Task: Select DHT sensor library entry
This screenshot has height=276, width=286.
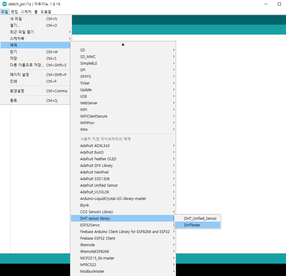Action: tap(123, 218)
